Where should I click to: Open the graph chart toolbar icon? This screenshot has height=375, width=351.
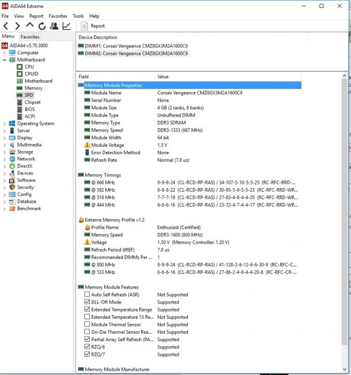[x=66, y=26]
